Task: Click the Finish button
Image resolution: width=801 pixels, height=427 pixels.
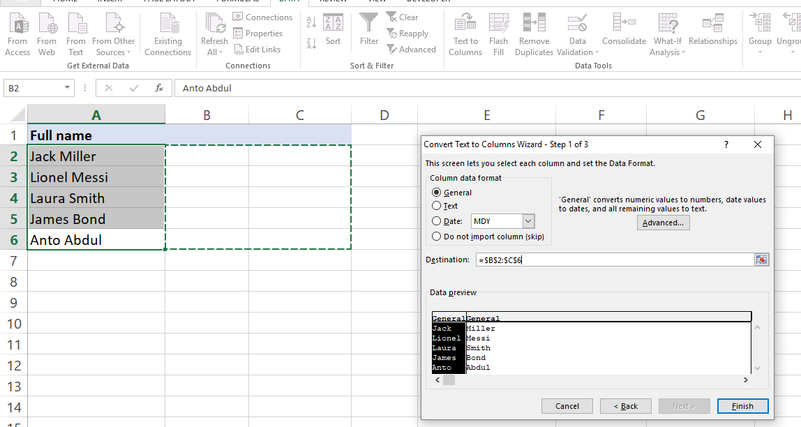Action: (x=742, y=405)
